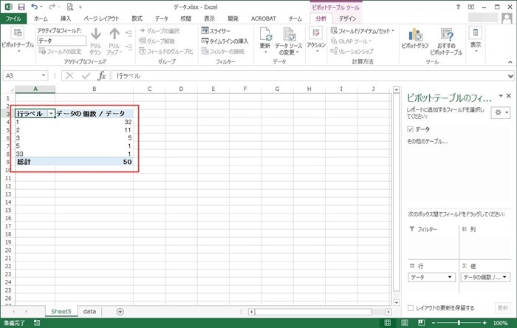Switch to Page Break Preview in status bar
Screen dimensions: 517x328
[421, 323]
